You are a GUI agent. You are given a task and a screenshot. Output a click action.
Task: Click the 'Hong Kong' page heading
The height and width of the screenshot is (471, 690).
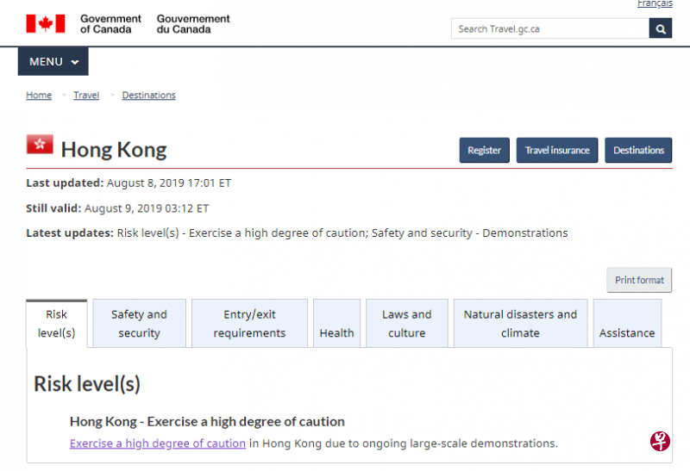114,150
